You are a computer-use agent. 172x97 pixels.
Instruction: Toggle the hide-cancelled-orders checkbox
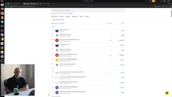[x=51, y=20]
